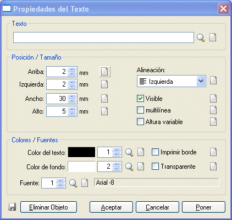Click the page icon for Color del texto
232x220 pixels.
141,152
